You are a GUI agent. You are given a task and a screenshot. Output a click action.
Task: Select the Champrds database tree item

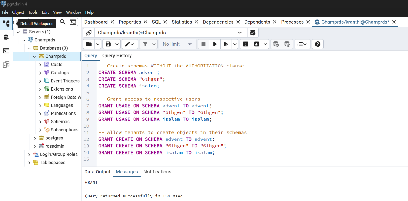[56, 56]
